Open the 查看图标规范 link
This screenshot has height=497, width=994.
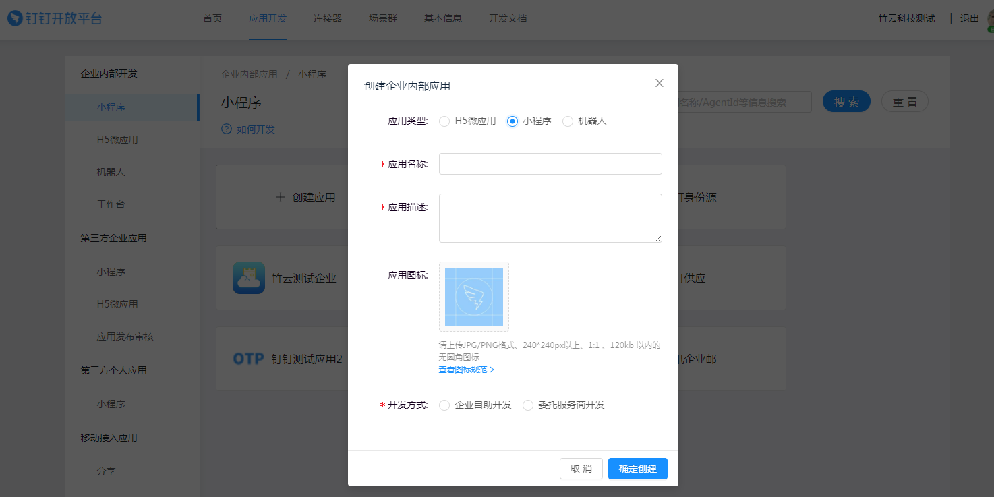(467, 370)
